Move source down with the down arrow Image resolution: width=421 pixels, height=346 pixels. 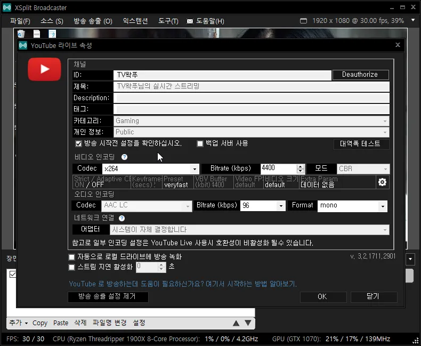(x=248, y=323)
